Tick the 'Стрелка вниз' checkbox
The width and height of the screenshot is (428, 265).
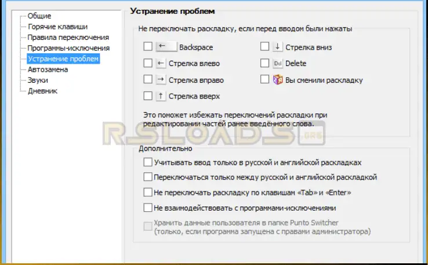pyautogui.click(x=264, y=47)
